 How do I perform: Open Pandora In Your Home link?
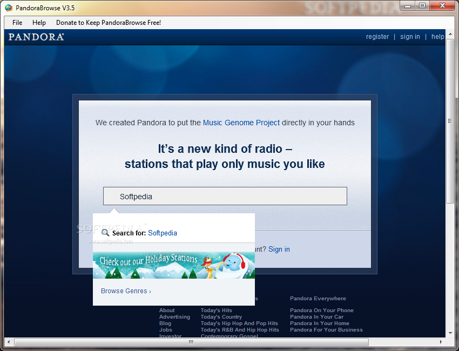[320, 323]
